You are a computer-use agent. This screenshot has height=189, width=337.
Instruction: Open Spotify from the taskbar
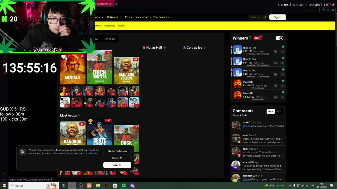pos(124,186)
